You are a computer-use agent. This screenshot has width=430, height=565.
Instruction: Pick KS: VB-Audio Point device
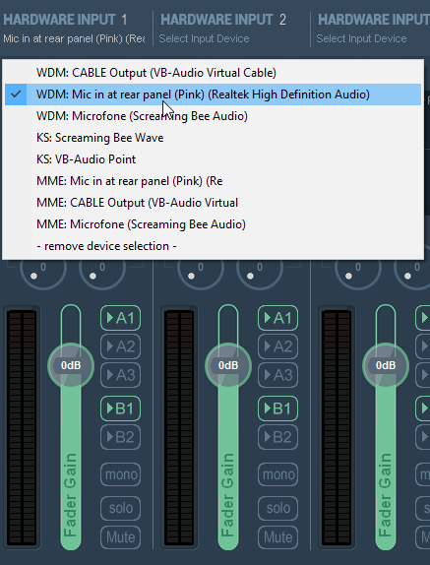point(213,159)
